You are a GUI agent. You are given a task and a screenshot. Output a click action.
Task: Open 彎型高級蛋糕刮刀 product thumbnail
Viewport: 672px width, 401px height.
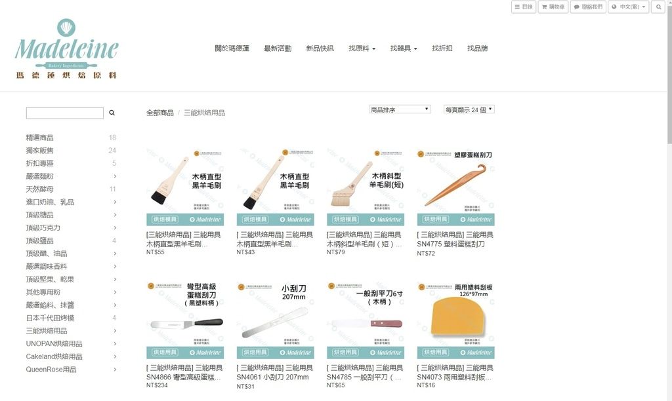(x=185, y=320)
